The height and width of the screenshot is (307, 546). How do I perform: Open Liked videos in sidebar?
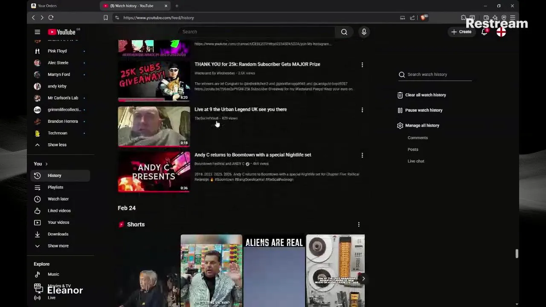pos(60,211)
